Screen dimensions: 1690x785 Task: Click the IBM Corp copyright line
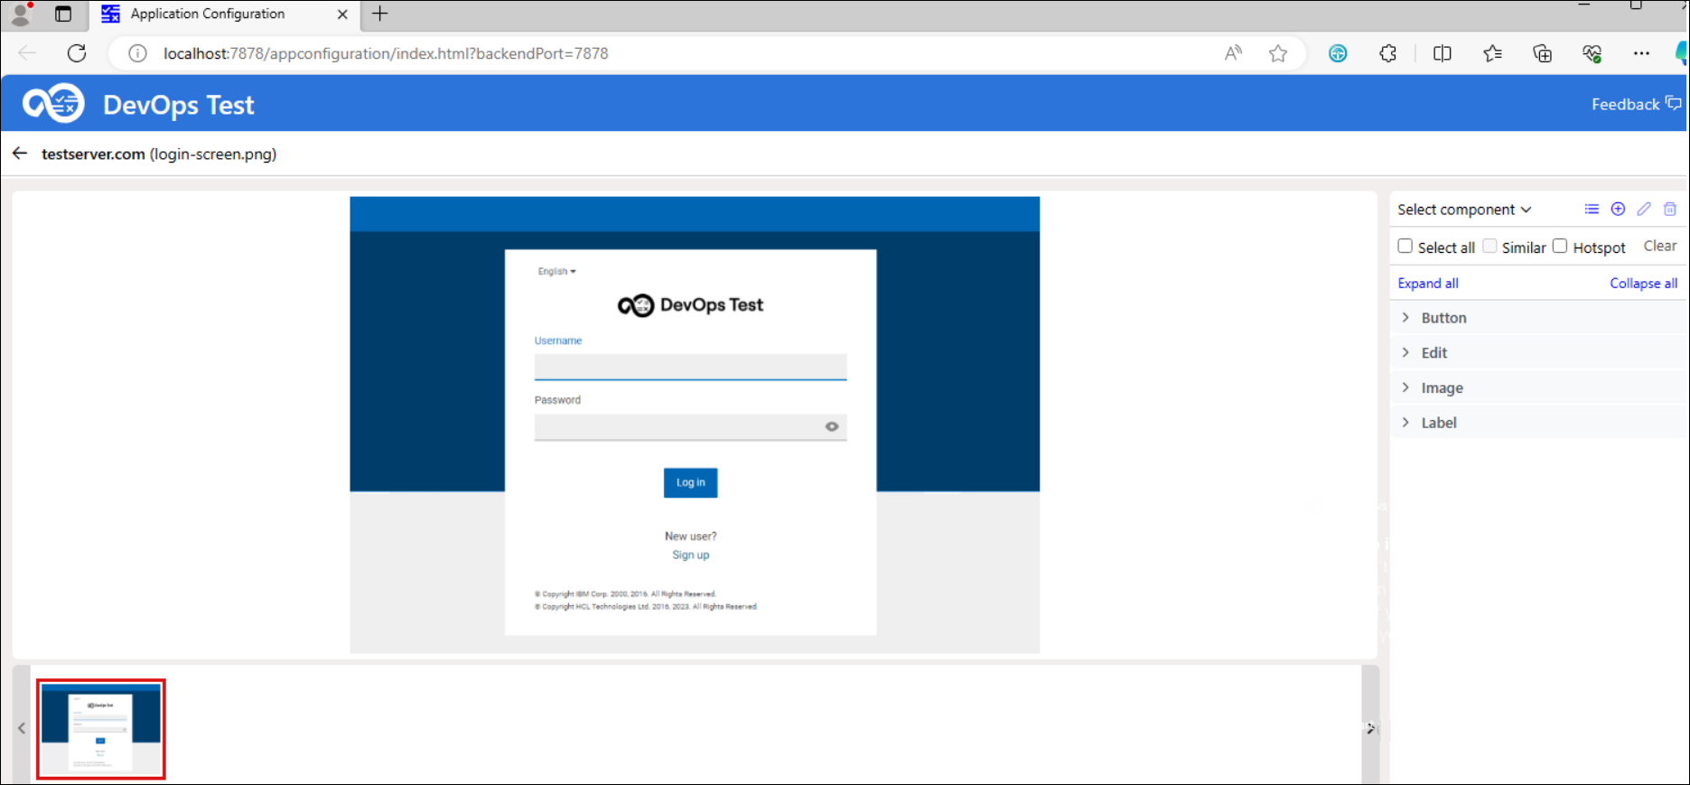625,593
